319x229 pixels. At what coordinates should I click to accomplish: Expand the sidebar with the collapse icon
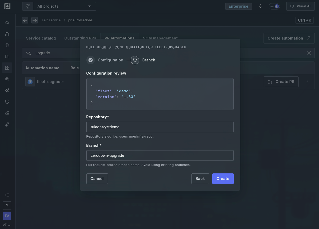(7, 195)
